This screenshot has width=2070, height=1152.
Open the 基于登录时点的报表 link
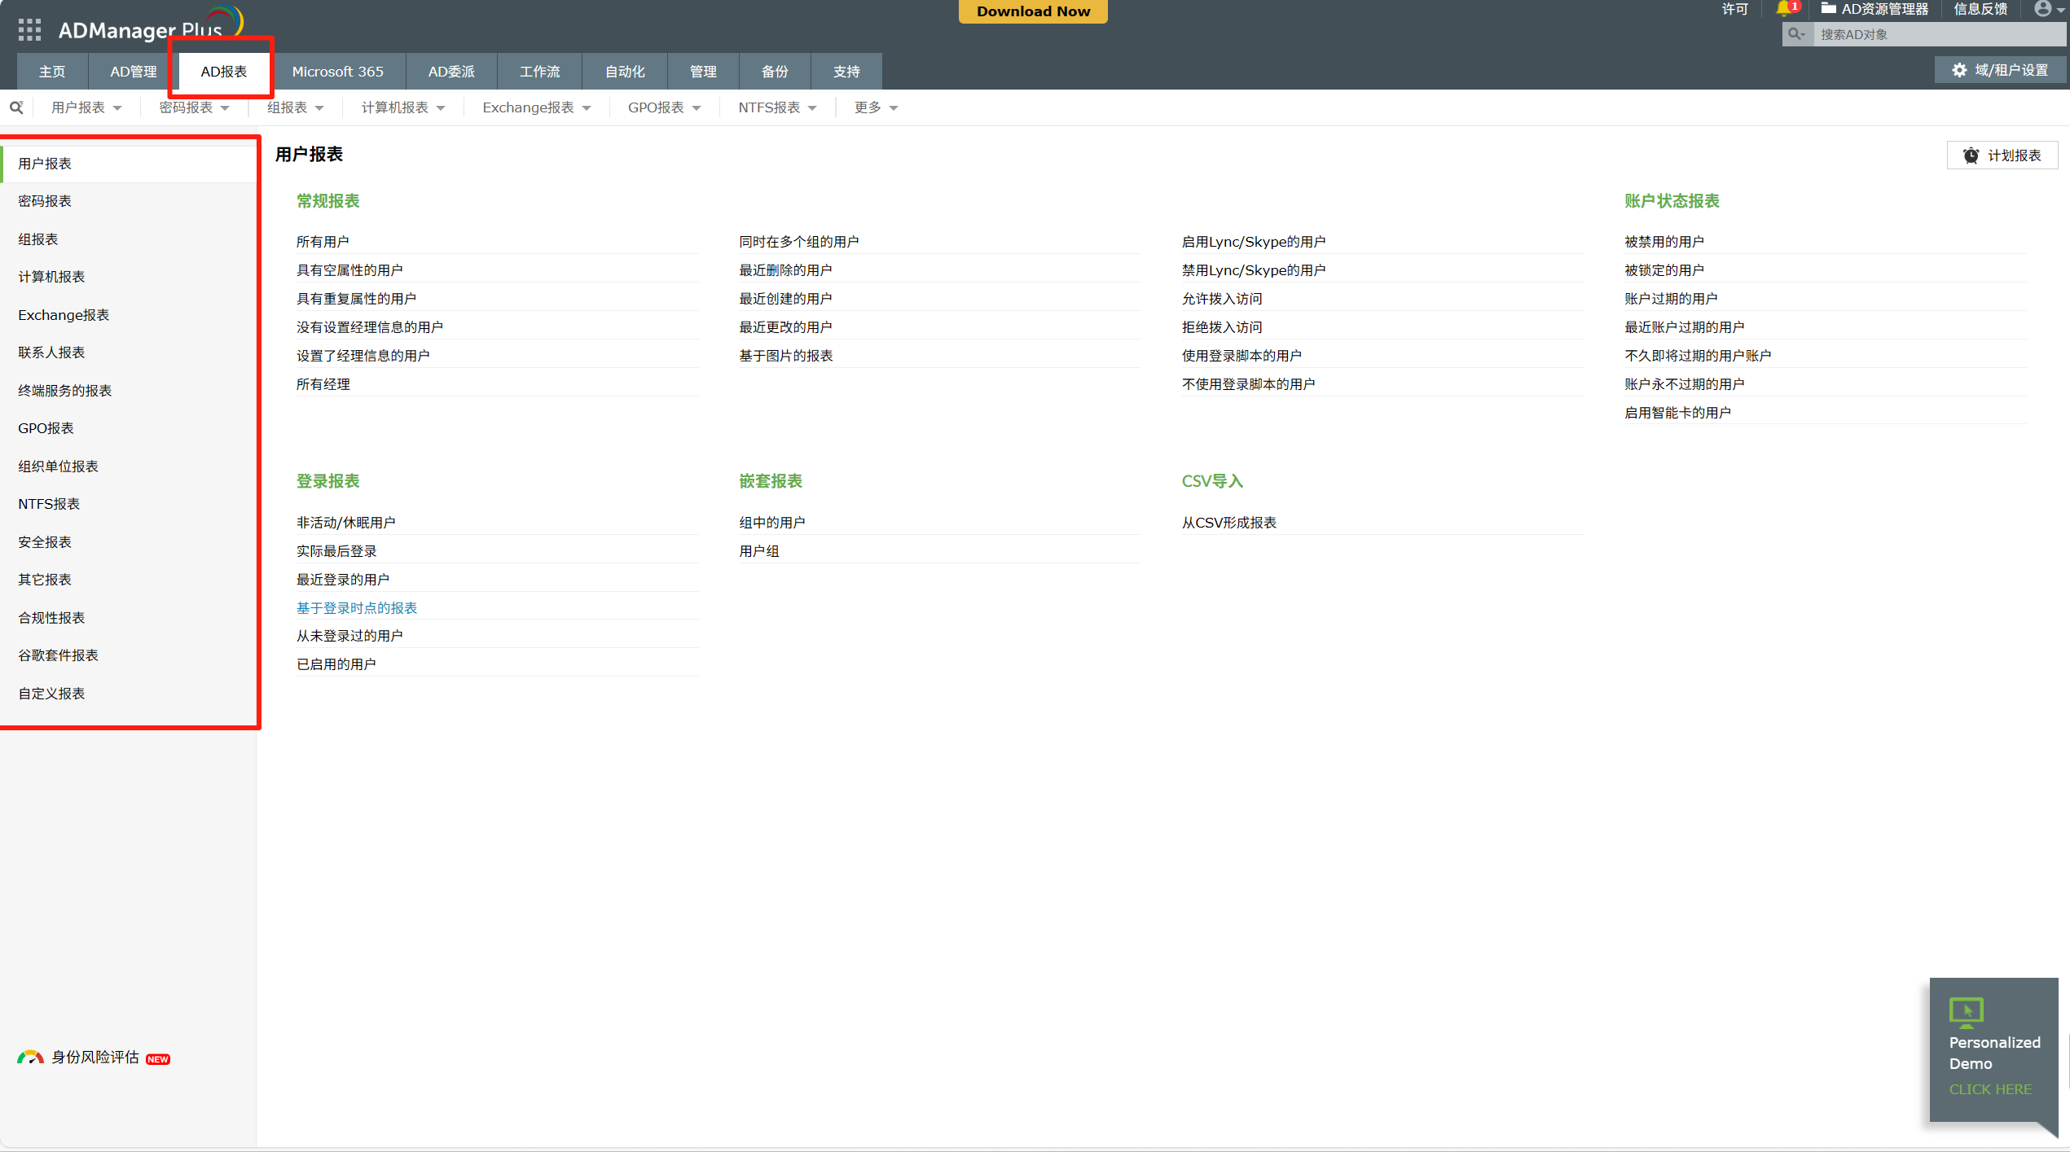[x=357, y=608]
